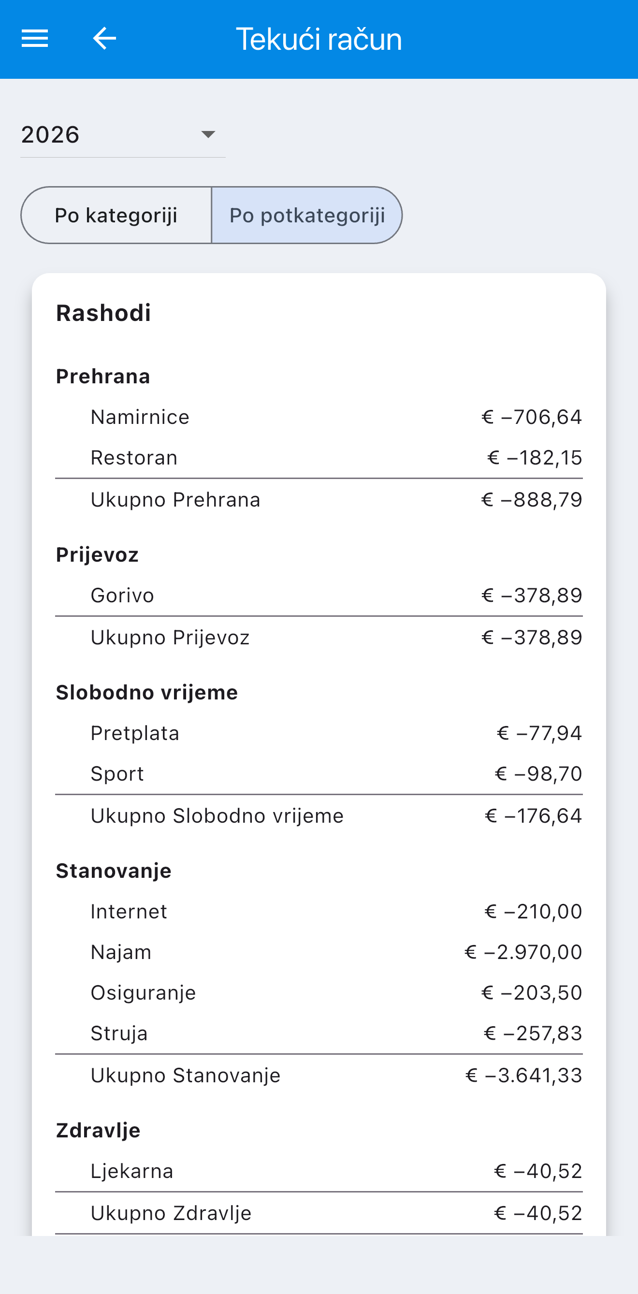The image size is (638, 1294).
Task: Tap the Ukupno Stanovanje total row
Action: click(319, 1076)
